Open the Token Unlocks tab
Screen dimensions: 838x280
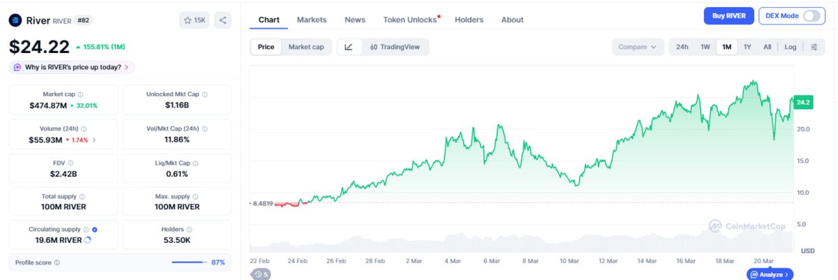[x=411, y=20]
